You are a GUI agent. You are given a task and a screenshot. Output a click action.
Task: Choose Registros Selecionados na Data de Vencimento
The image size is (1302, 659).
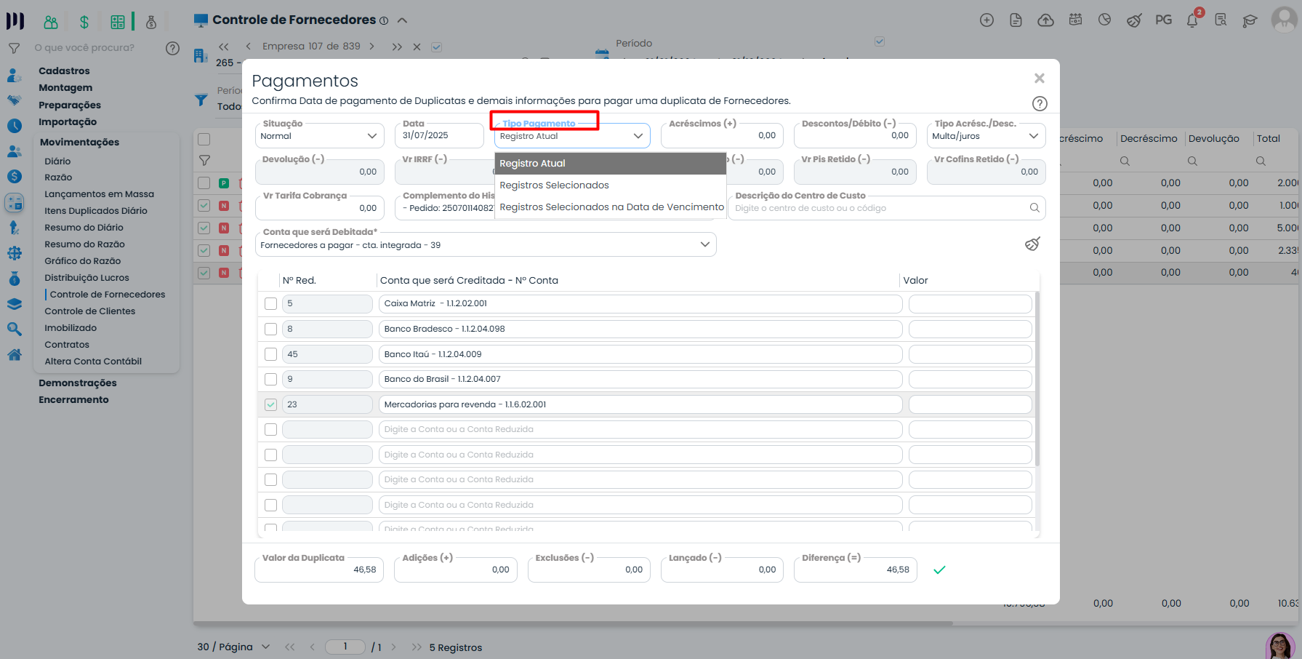tap(611, 207)
